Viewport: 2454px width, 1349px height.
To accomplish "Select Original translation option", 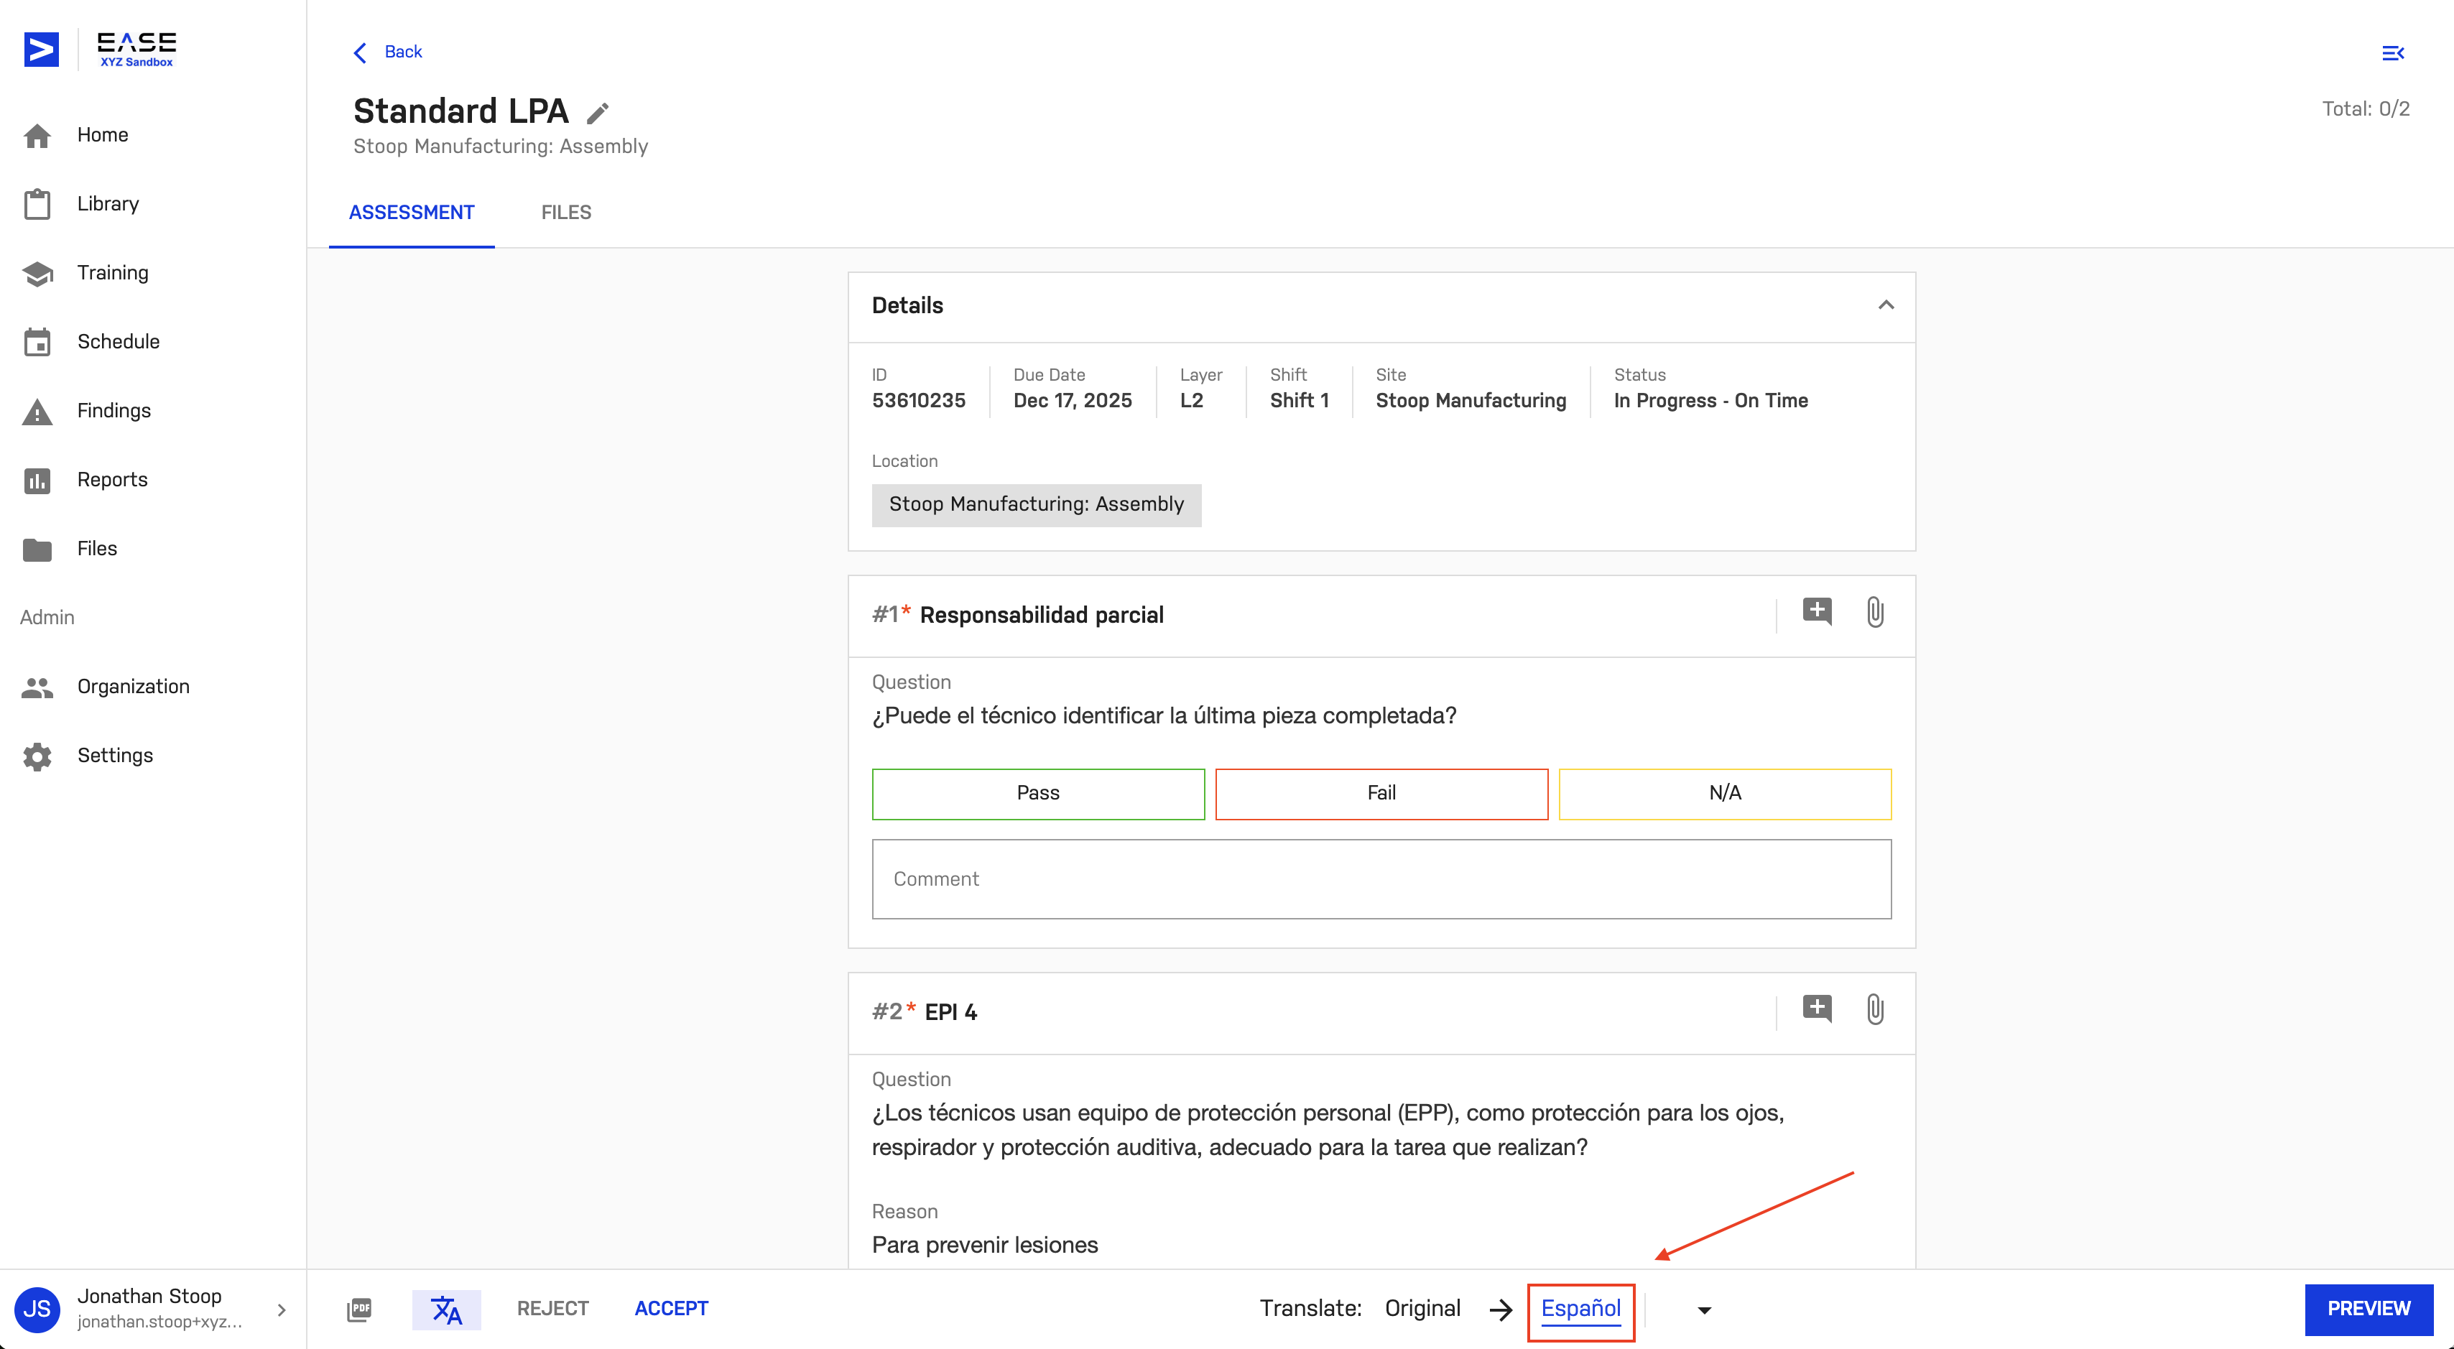I will [1422, 1309].
